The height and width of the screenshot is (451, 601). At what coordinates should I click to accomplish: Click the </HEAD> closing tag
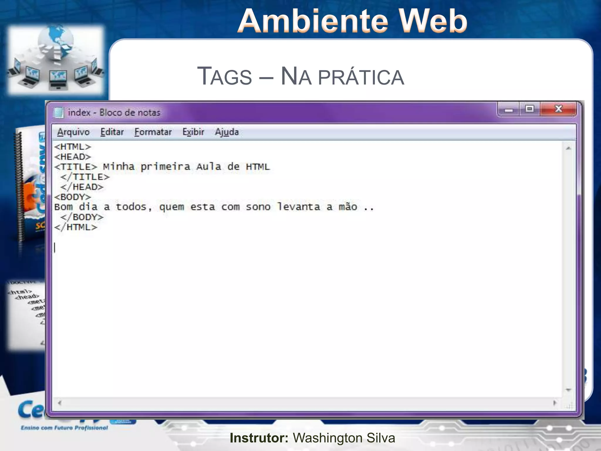(82, 187)
